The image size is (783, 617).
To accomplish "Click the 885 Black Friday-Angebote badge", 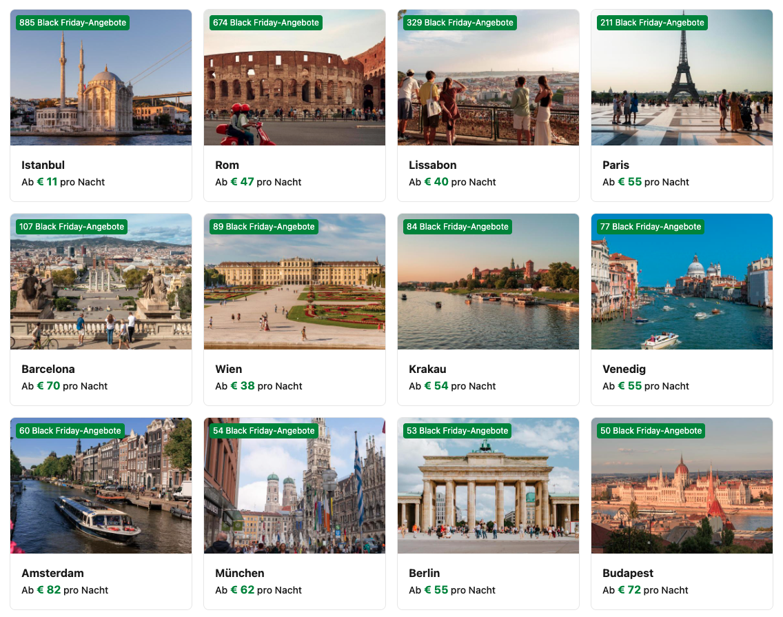I will pyautogui.click(x=73, y=23).
